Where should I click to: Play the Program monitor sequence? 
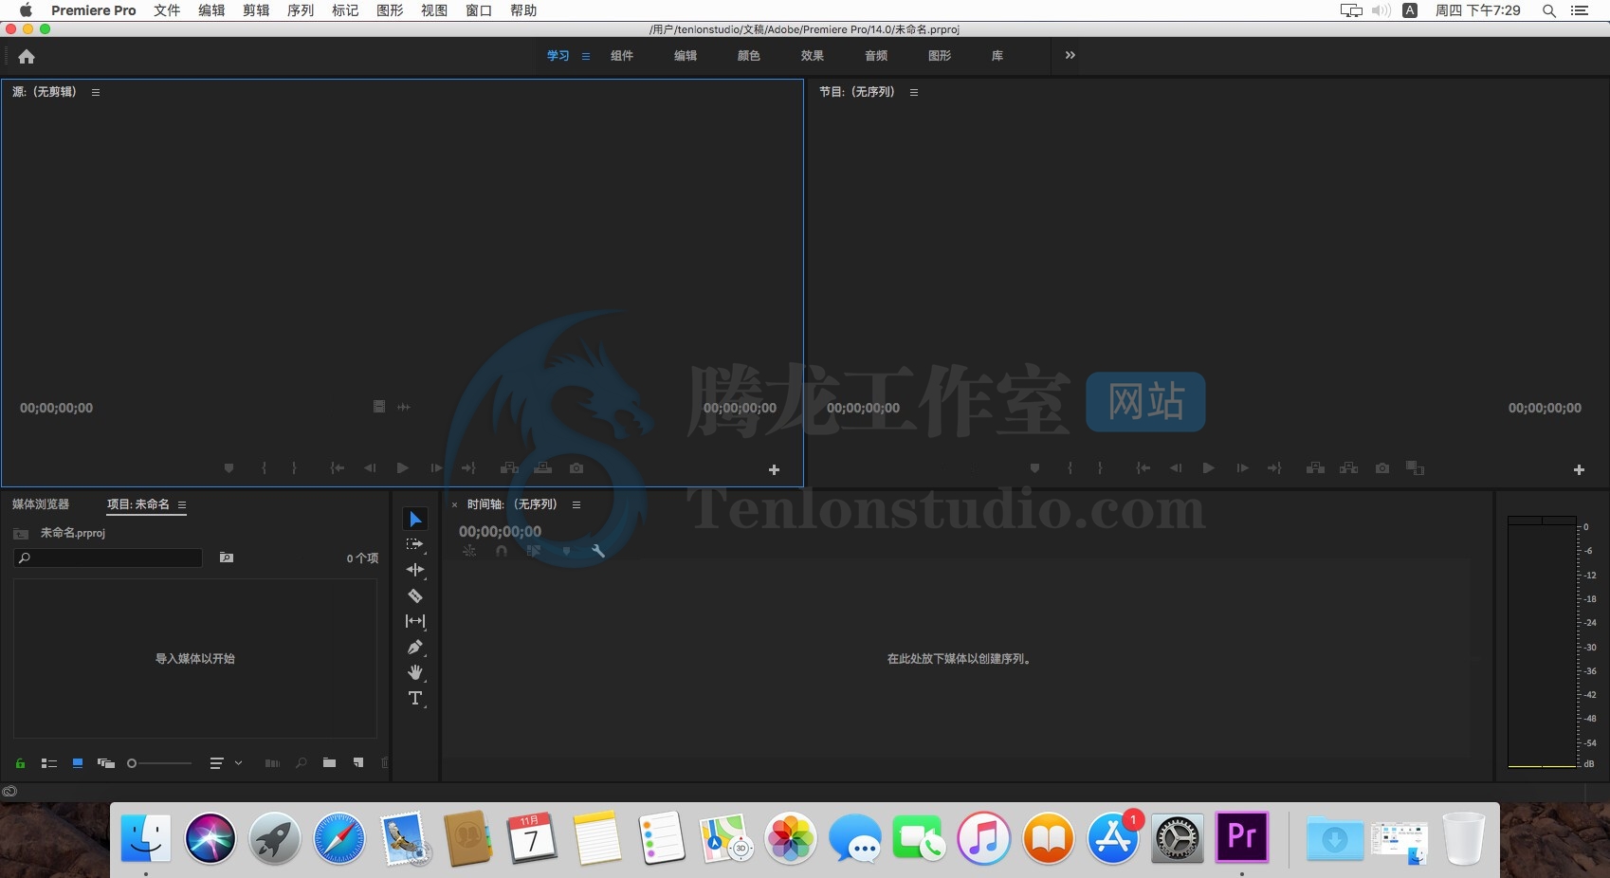1208,468
